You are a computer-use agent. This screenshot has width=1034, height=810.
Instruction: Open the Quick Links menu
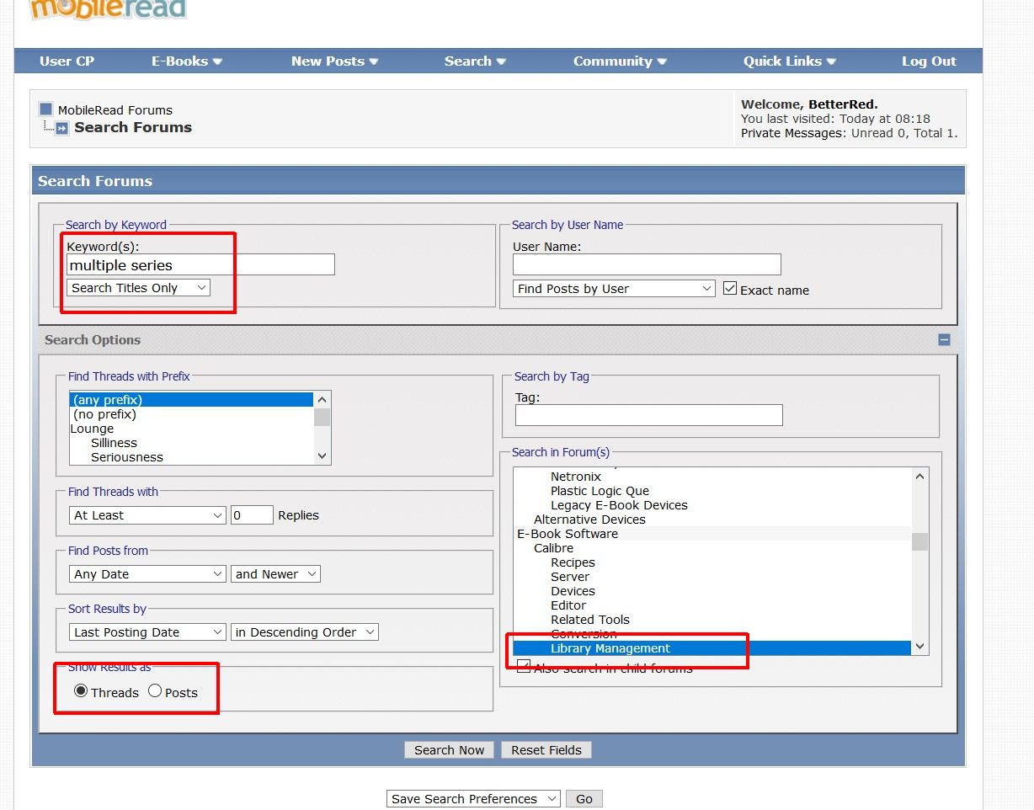790,61
